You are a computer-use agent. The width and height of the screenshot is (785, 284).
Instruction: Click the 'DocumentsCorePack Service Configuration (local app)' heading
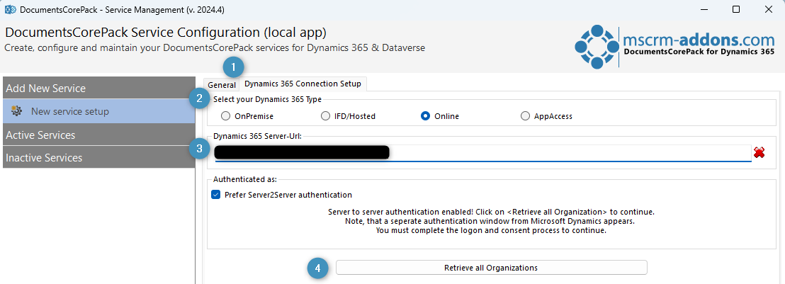point(166,33)
